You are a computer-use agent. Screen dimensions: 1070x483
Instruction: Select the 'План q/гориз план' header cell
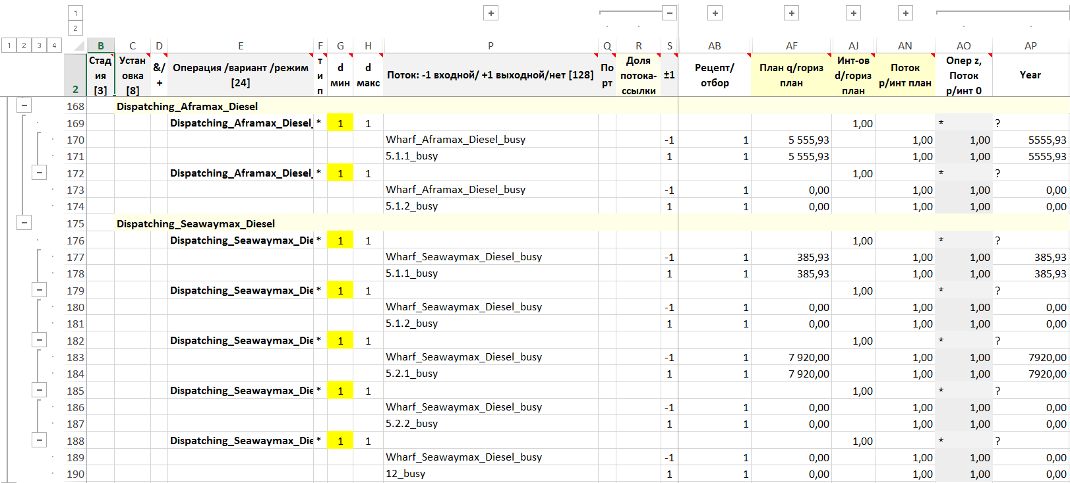tap(791, 75)
